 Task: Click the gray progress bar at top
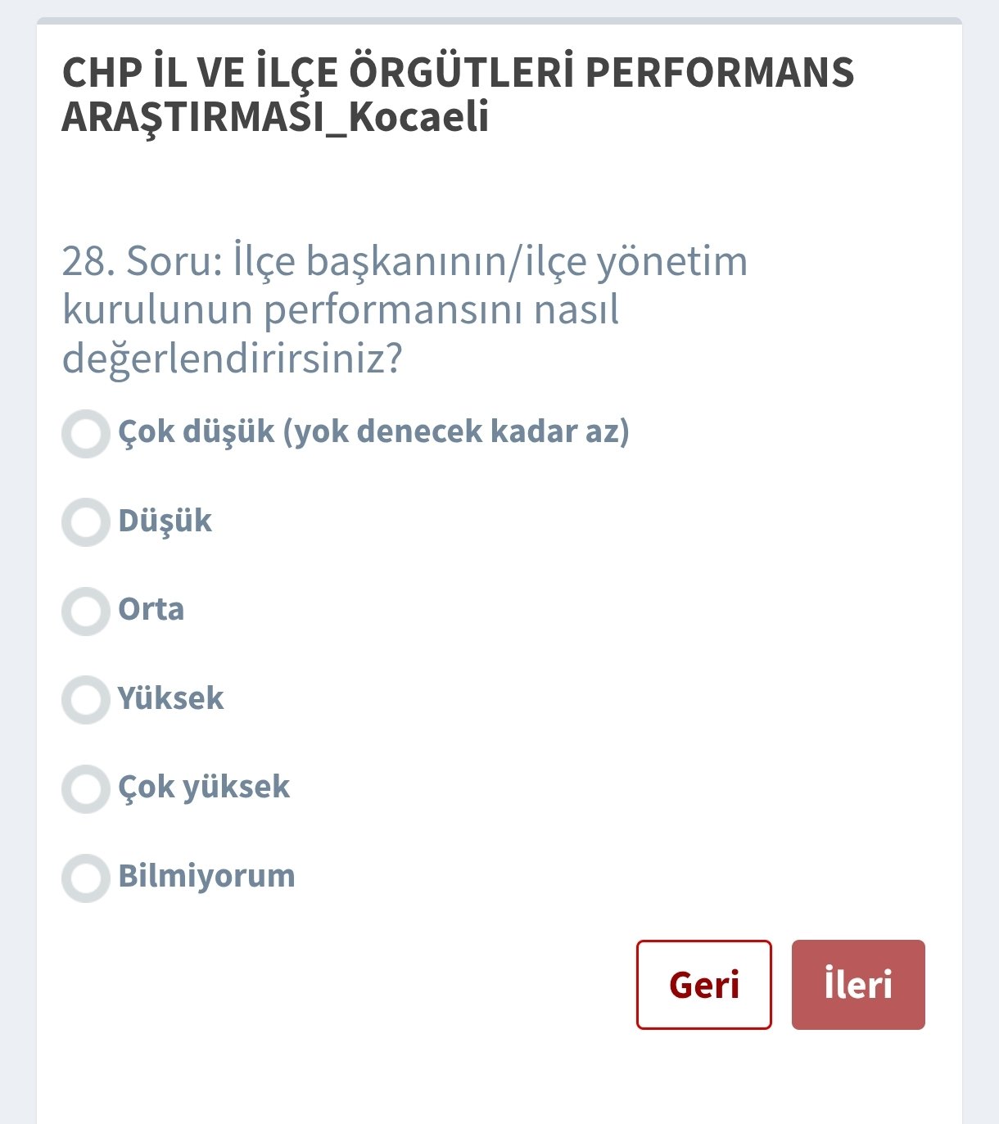coord(499,20)
